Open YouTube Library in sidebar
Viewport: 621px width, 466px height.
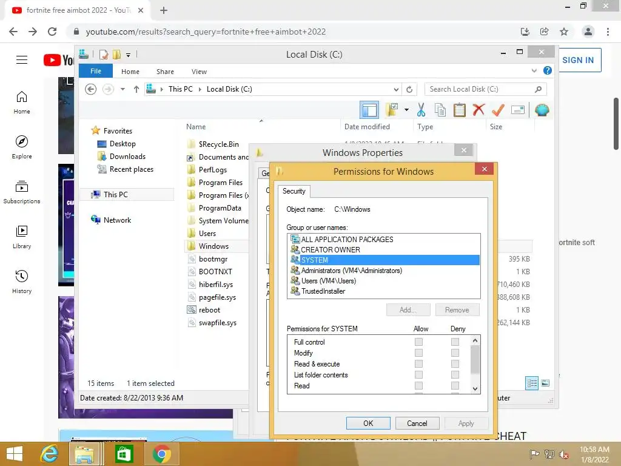pyautogui.click(x=22, y=237)
